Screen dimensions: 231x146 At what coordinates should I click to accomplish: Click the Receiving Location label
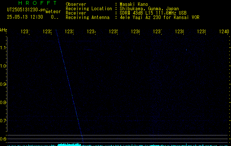coord(89,9)
